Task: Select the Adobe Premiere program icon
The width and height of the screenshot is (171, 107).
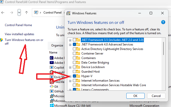Action: [51, 63]
